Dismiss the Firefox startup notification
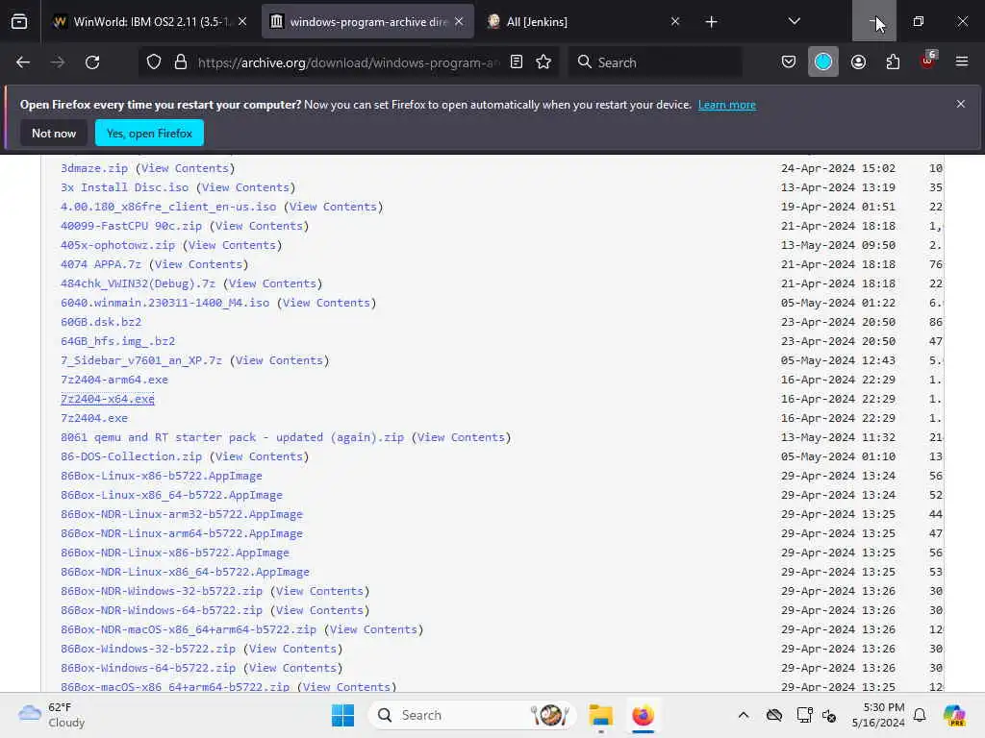 pos(961,104)
